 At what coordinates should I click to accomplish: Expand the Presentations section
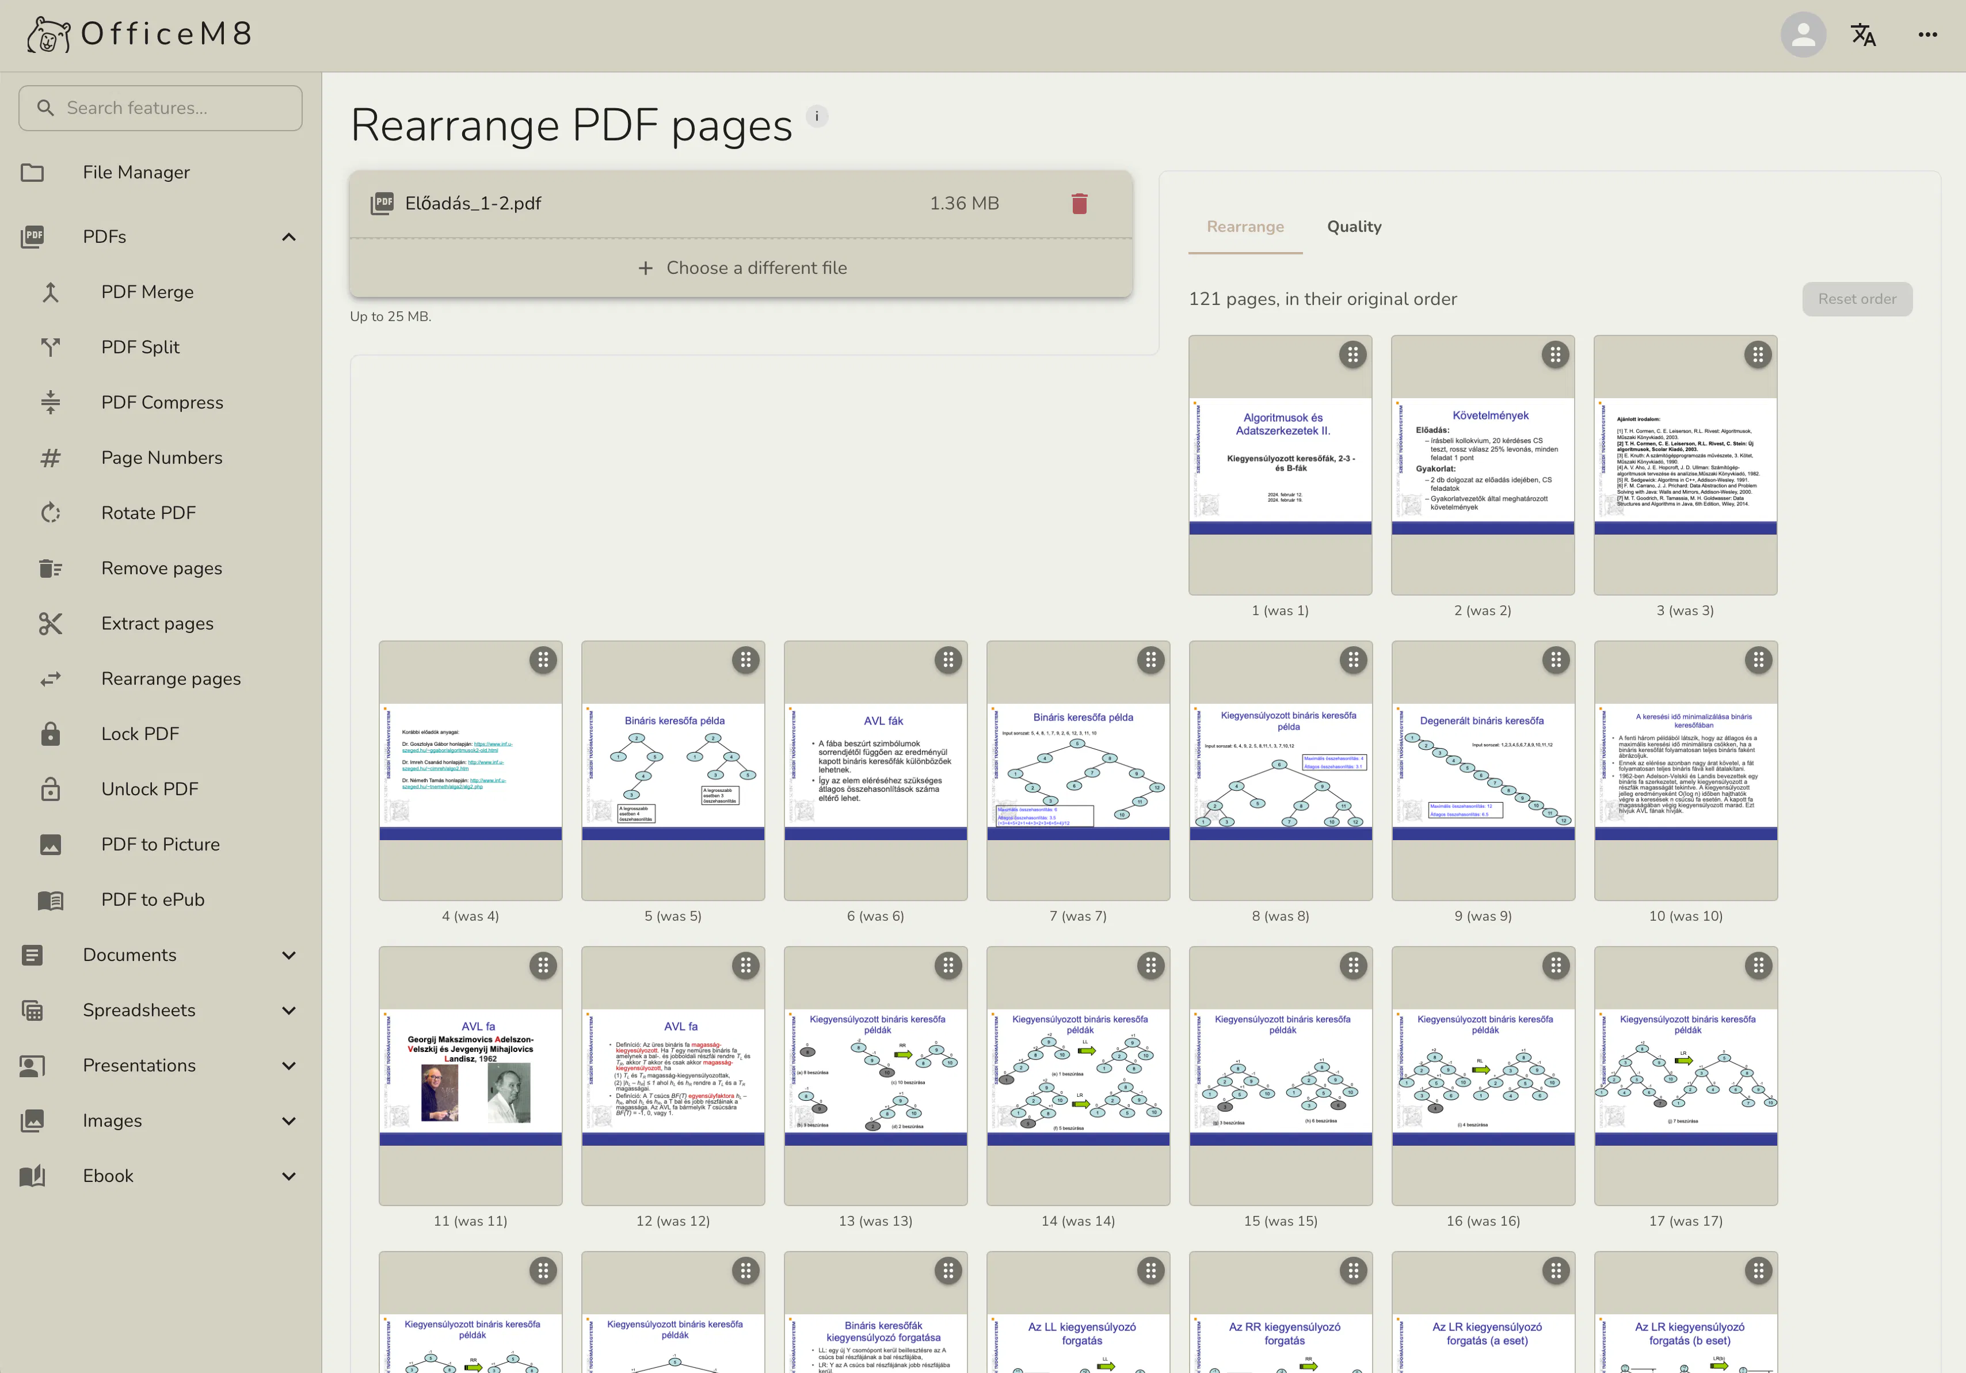[x=288, y=1066]
